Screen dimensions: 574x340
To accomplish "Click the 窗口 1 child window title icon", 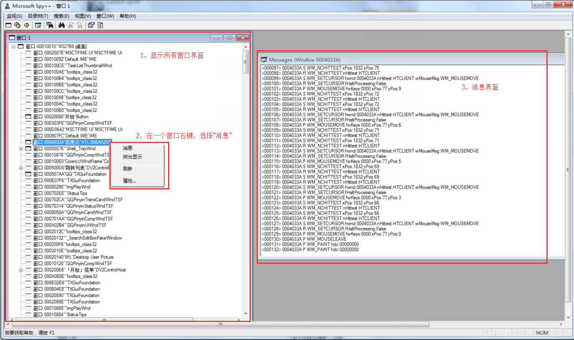I will [x=12, y=38].
